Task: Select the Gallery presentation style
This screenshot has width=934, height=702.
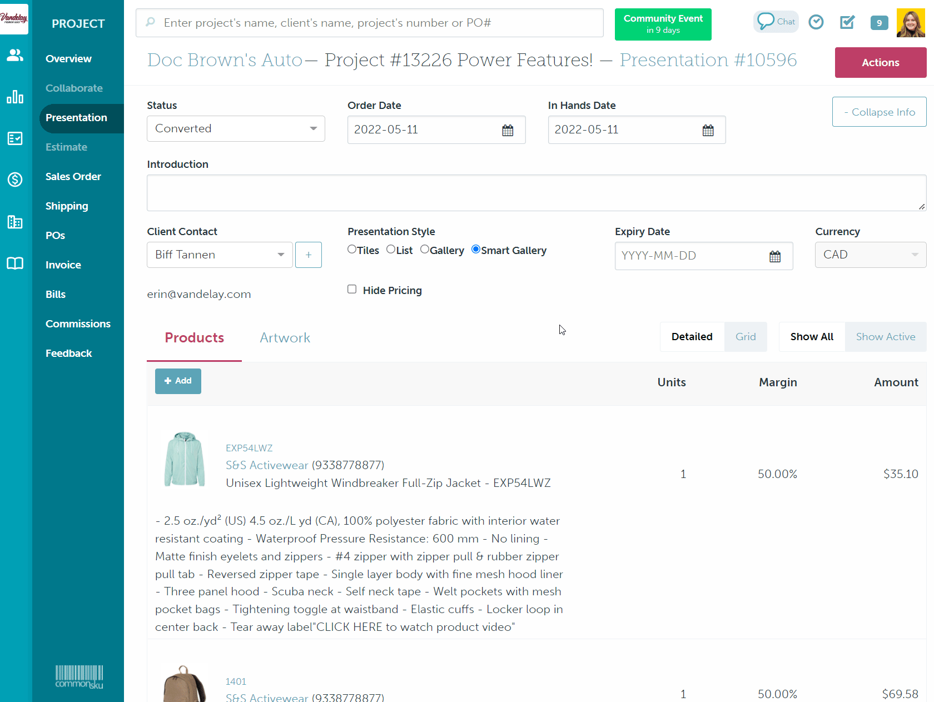Action: (425, 250)
